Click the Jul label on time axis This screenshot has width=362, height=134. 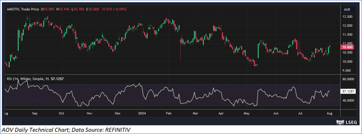tap(300, 113)
